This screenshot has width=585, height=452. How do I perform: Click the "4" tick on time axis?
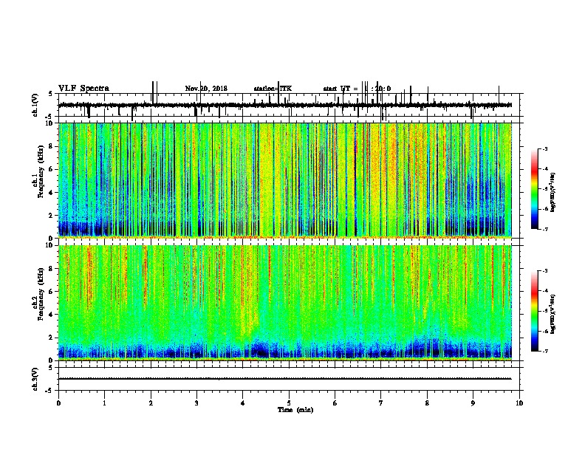pos(243,403)
